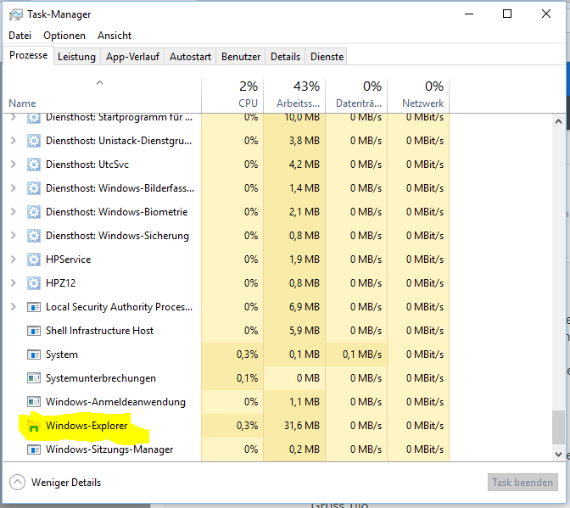Click Shell Infrastructure Host icon

point(34,331)
